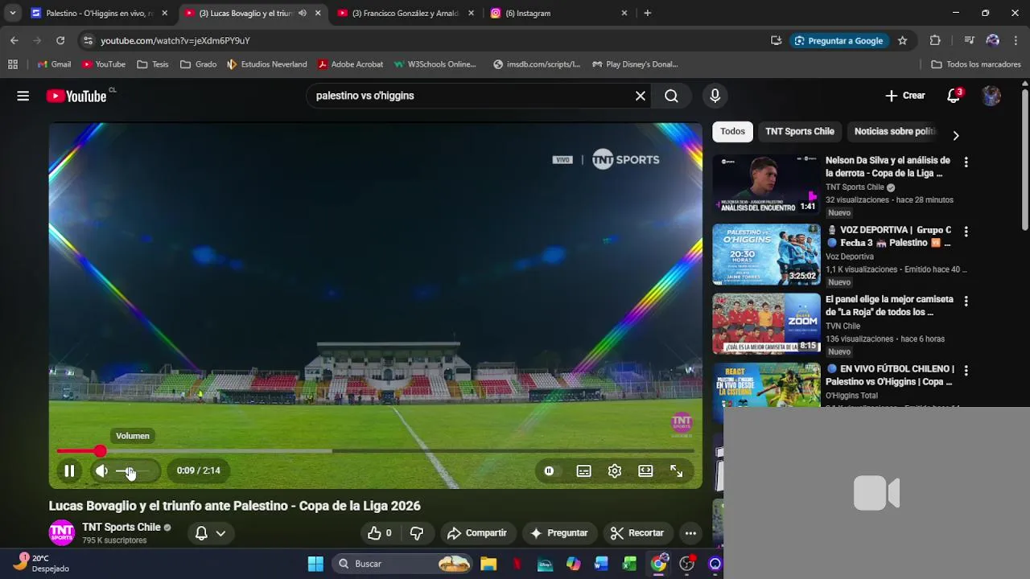This screenshot has height=579, width=1030.
Task: Open more options for VOZ DEPORTIVA video
Action: click(x=966, y=232)
